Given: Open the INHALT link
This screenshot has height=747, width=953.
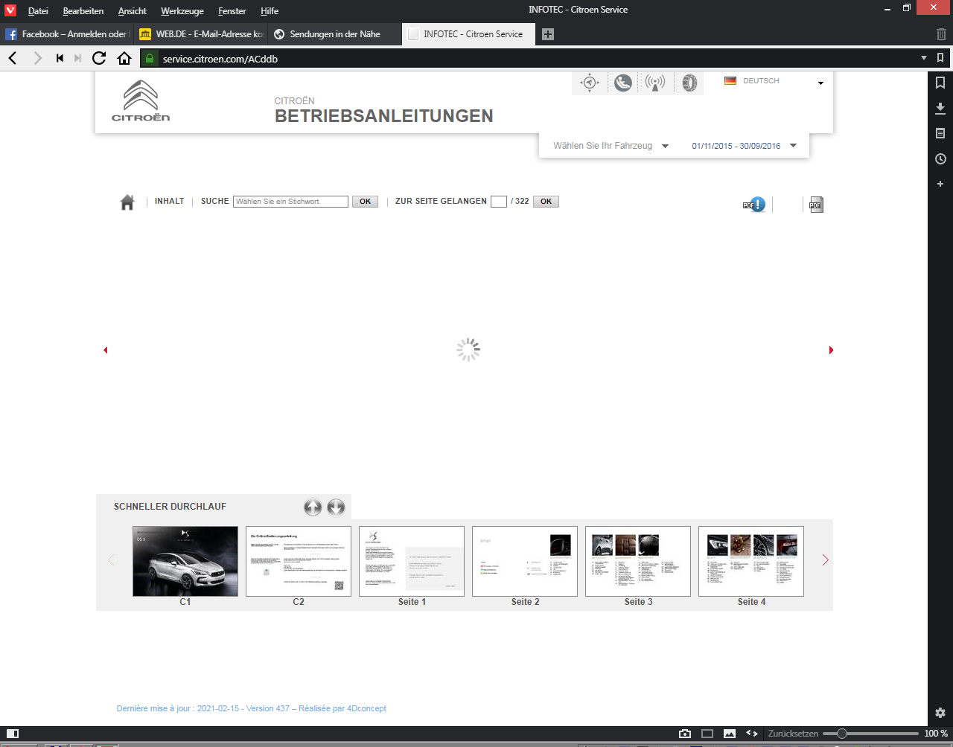Looking at the screenshot, I should point(169,202).
